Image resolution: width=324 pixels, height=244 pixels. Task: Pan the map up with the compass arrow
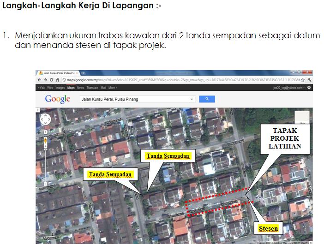pos(45,115)
